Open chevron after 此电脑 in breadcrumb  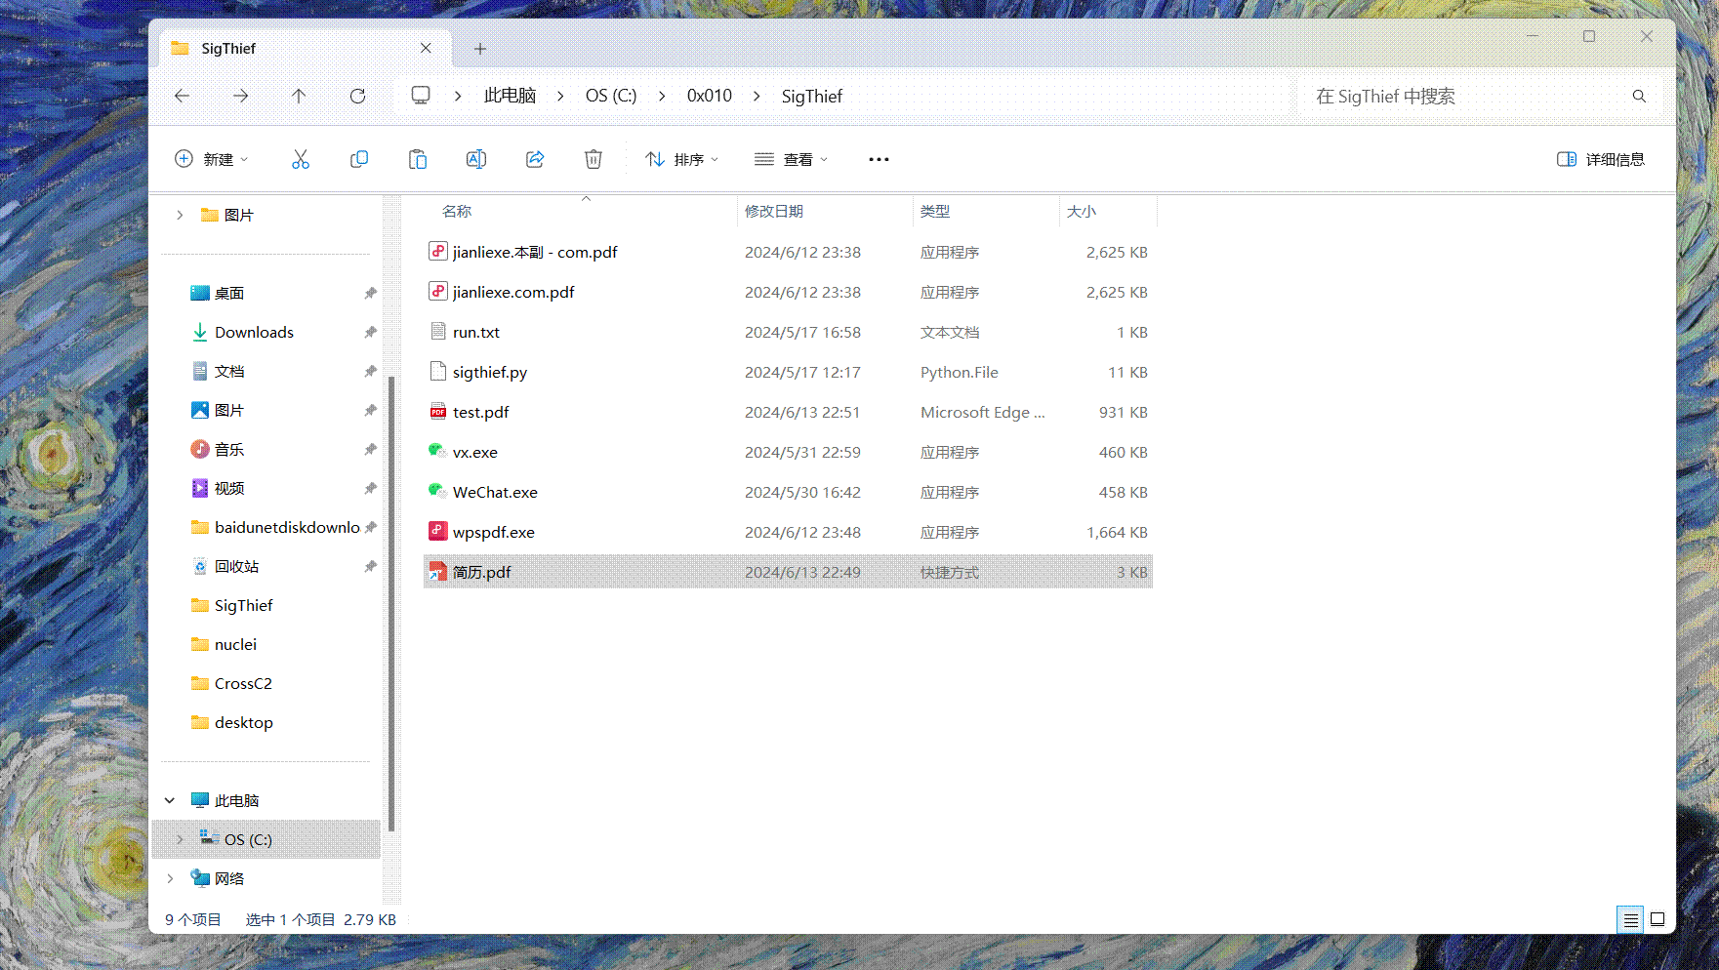coord(560,96)
